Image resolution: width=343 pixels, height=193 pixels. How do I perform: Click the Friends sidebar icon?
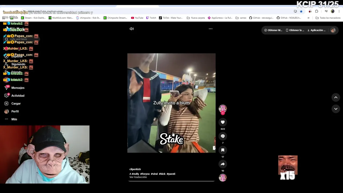coord(6,72)
